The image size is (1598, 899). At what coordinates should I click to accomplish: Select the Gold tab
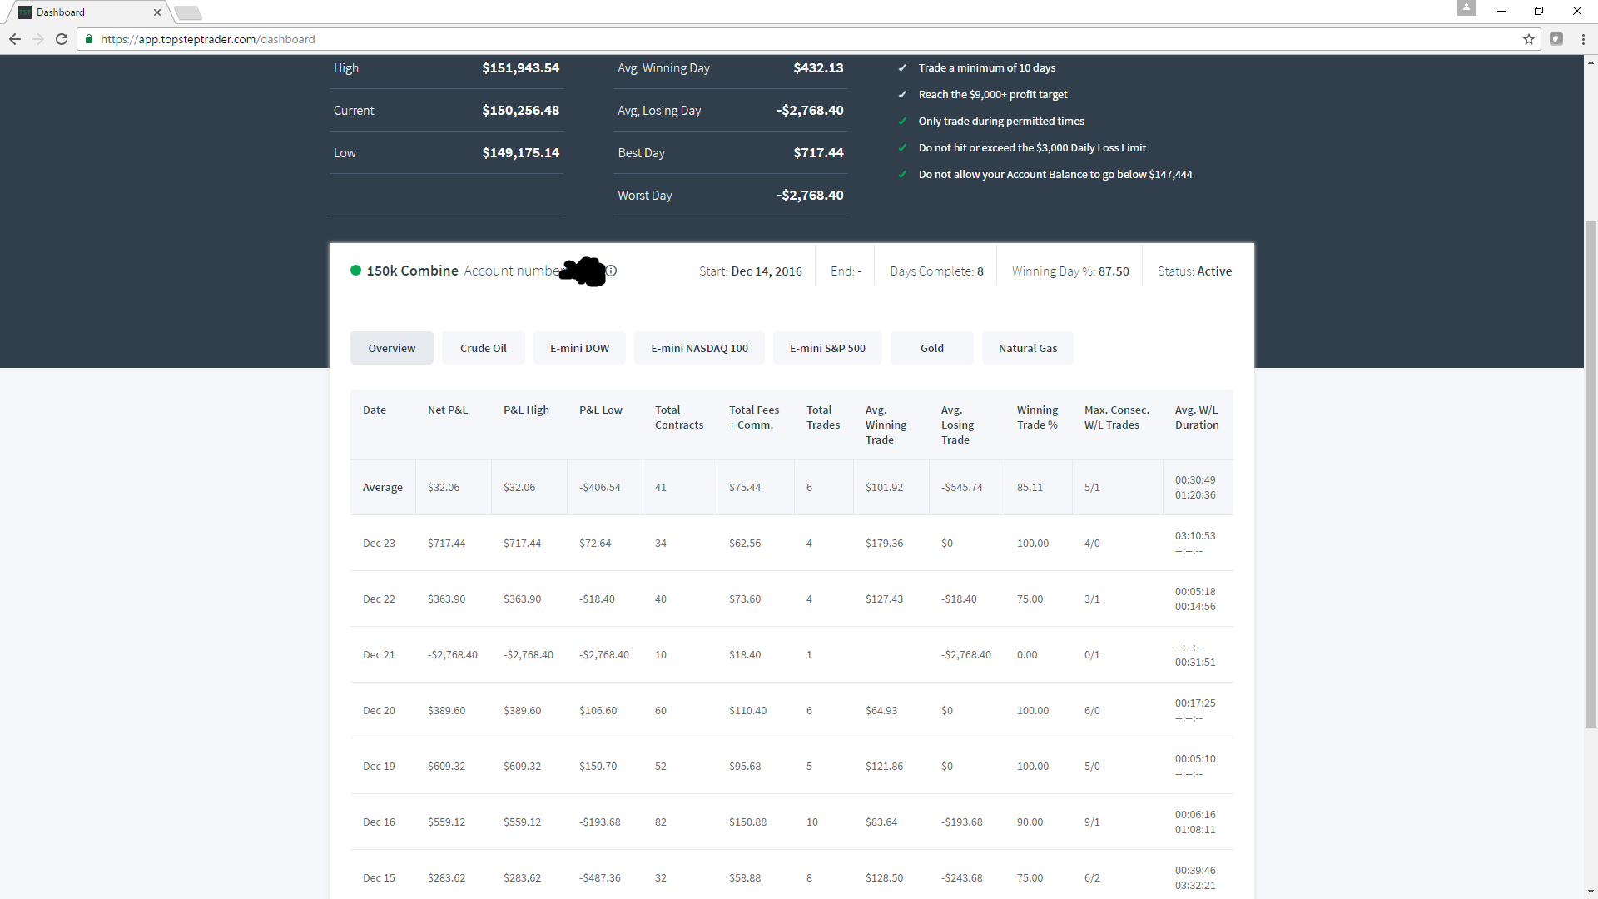click(932, 348)
